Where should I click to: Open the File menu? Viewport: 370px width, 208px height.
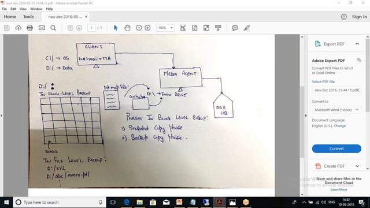[5, 9]
